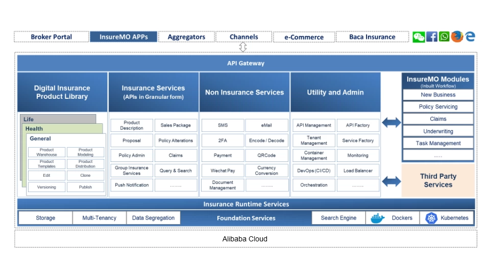Click Underwriting module
The height and width of the screenshot is (275, 490).
[x=438, y=131]
